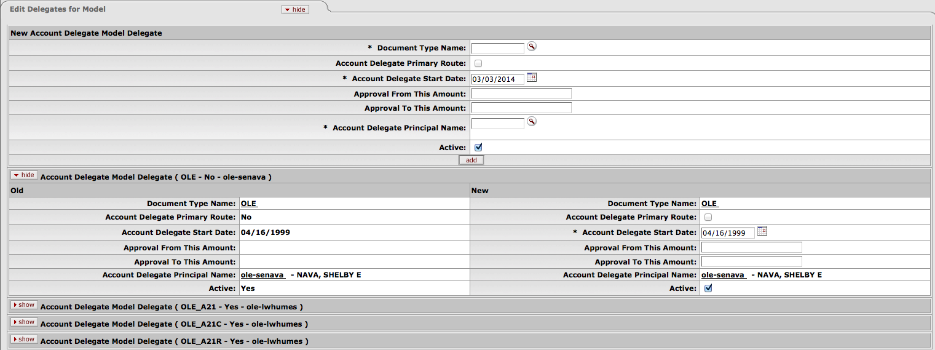
Task: Open OLE document type link in Old column
Action: coord(248,204)
